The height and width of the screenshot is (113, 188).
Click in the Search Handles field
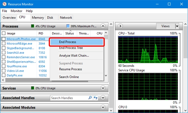[69, 98]
